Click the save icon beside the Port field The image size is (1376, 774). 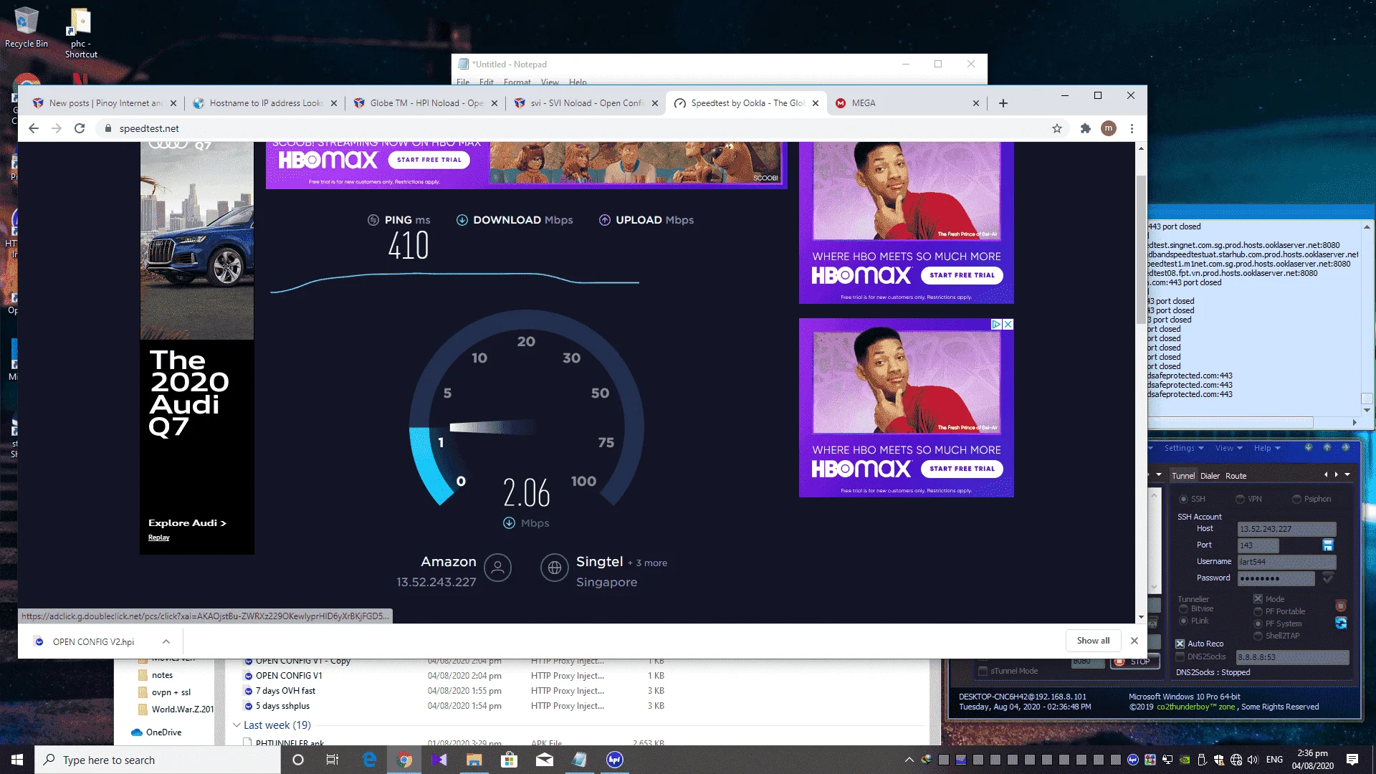(1327, 545)
